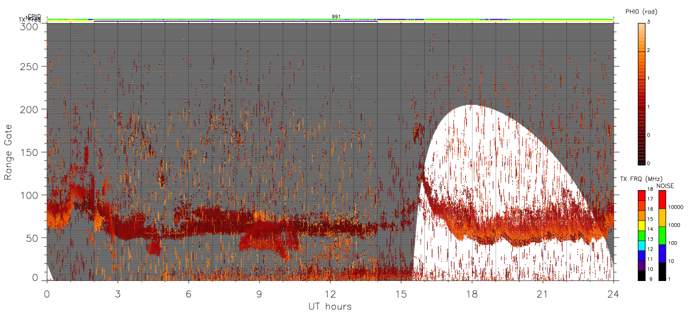Click the '100' tick on Range Gate axis
Image resolution: width=690 pixels, height=318 pixels.
click(x=30, y=195)
